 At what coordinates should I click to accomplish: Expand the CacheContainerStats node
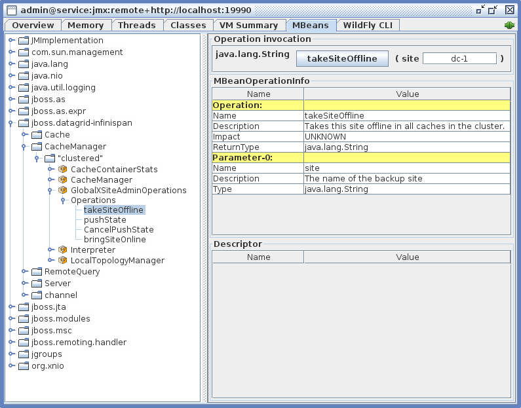pos(51,169)
